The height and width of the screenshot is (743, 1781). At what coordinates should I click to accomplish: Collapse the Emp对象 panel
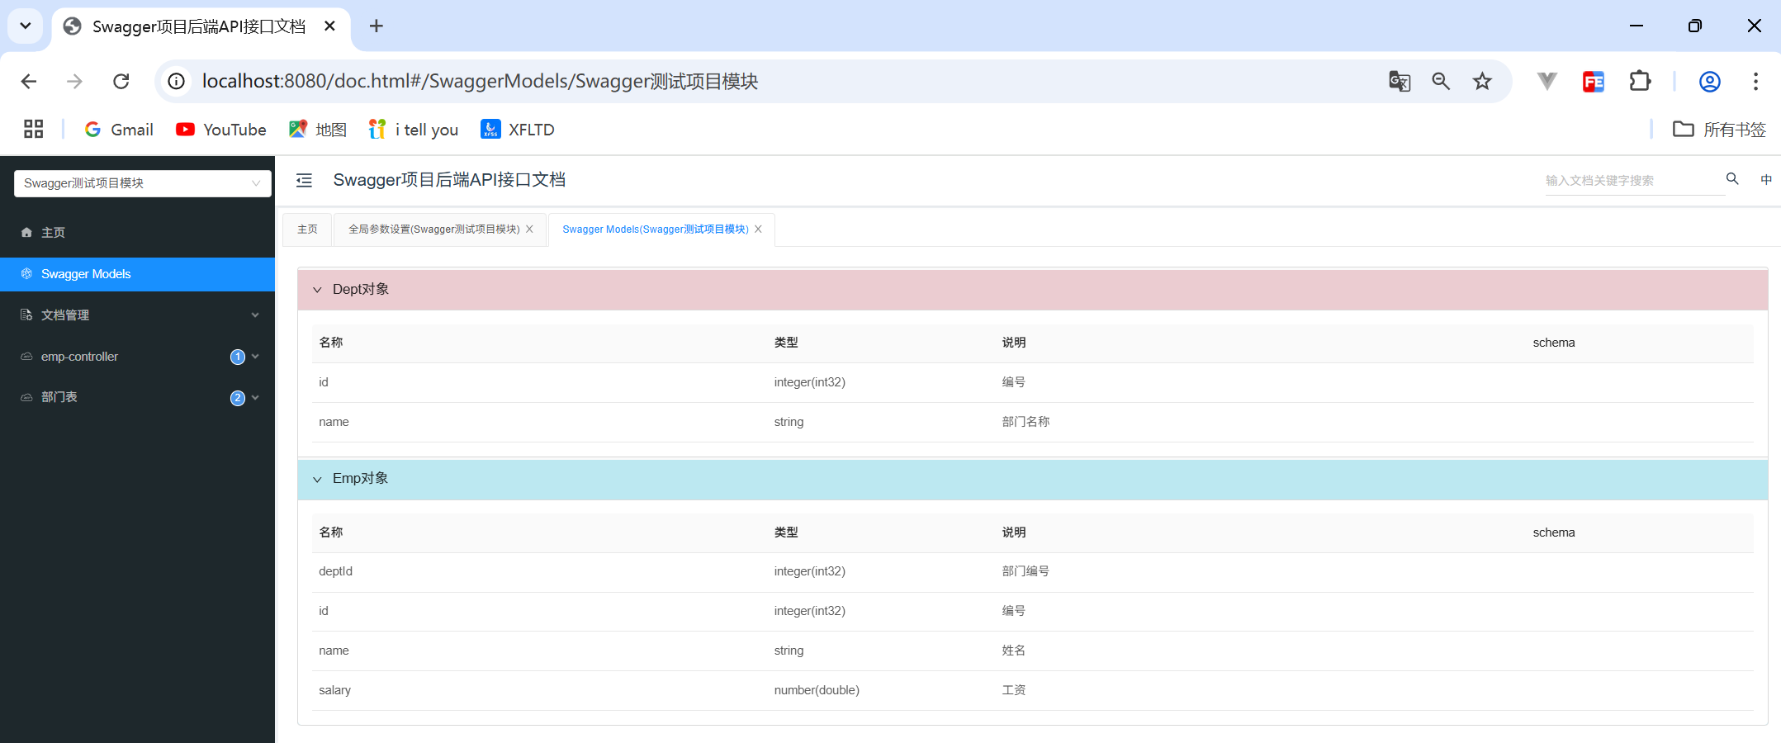[1033, 479]
